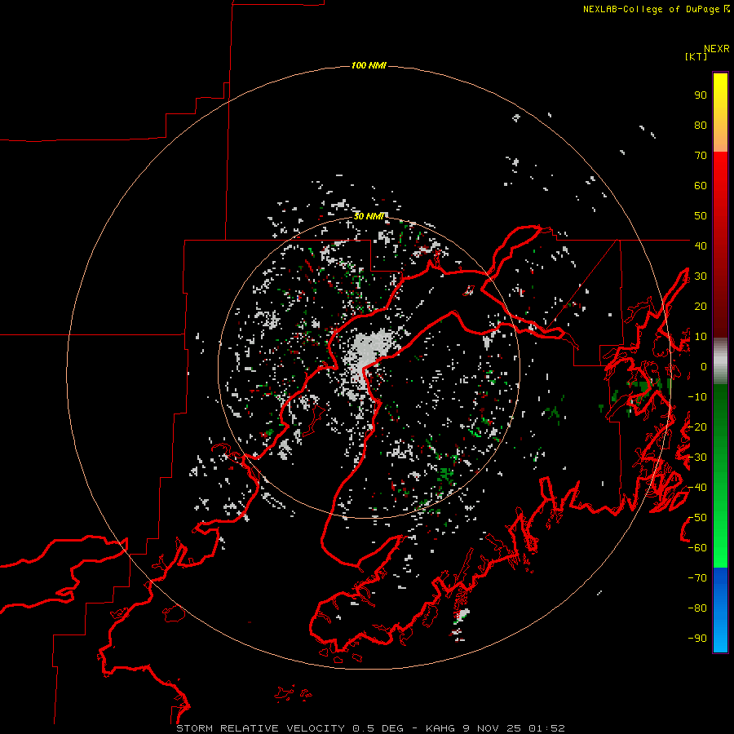
Task: Click the -60 value on the velocity scale
Action: (x=697, y=548)
